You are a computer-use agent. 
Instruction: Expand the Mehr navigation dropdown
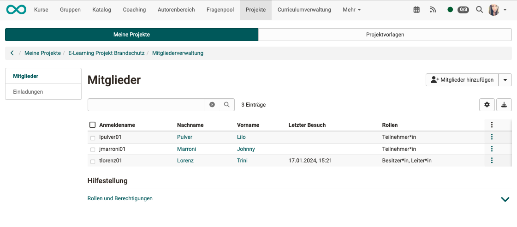(x=351, y=10)
